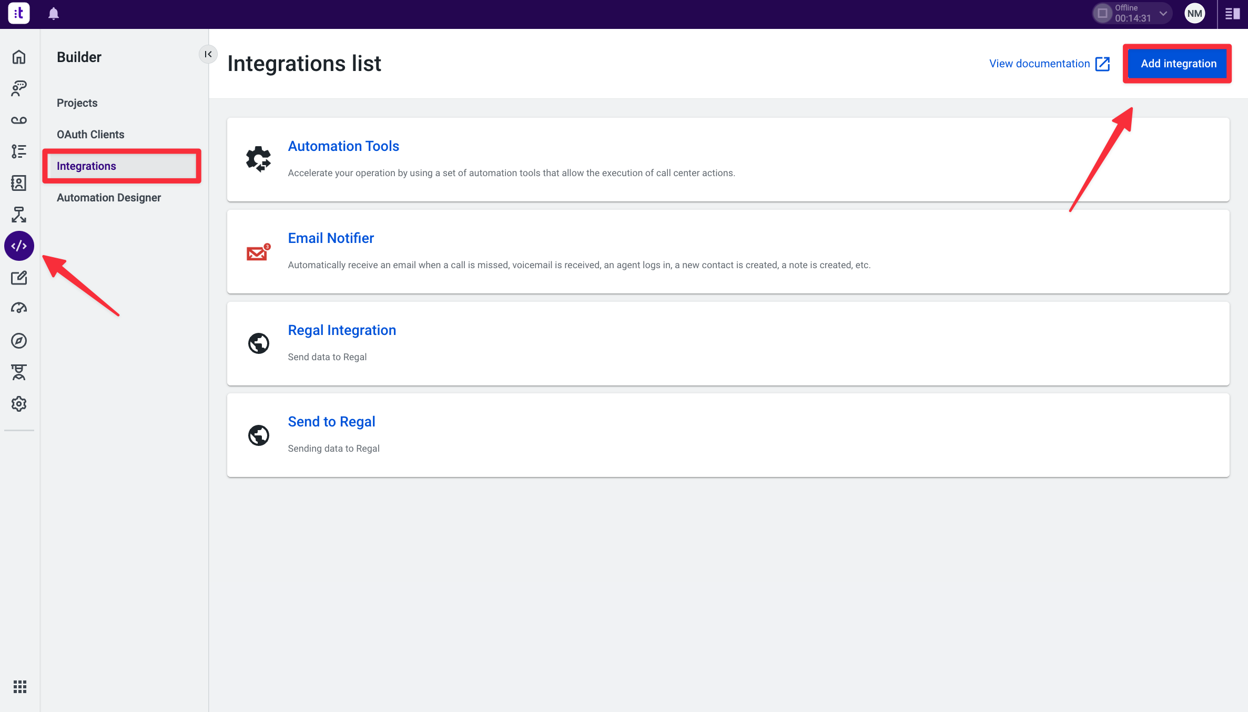
Task: Open the contacts book icon
Action: 19,183
